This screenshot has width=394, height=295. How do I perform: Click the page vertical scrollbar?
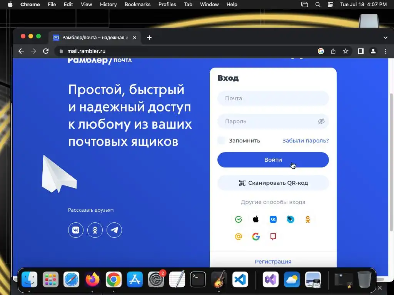pyautogui.click(x=391, y=162)
